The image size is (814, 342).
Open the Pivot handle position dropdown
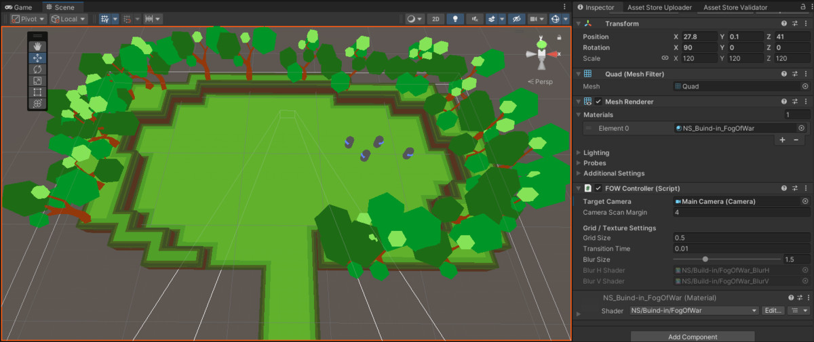(28, 19)
